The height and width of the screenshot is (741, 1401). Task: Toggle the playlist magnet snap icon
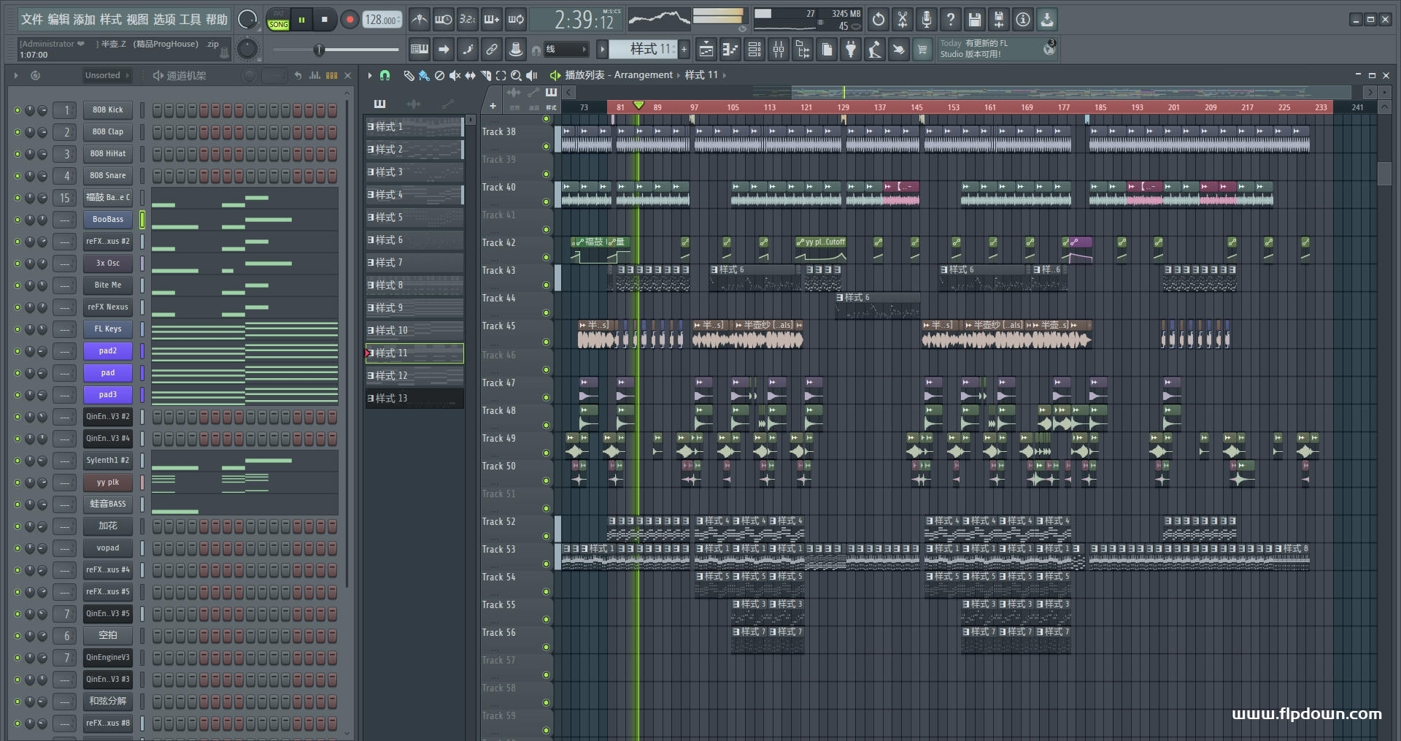(x=385, y=75)
